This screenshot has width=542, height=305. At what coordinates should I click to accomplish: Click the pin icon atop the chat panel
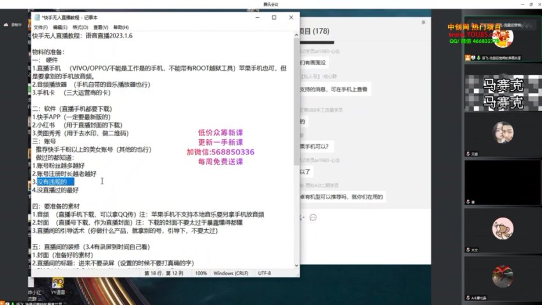[x=423, y=22]
